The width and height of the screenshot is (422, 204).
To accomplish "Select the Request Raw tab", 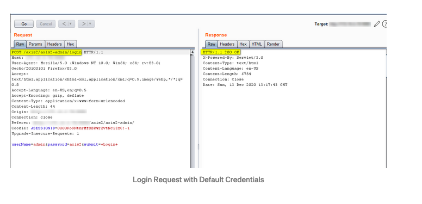I will click(20, 44).
